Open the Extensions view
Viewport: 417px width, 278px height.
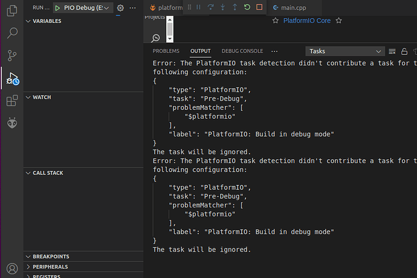click(12, 101)
